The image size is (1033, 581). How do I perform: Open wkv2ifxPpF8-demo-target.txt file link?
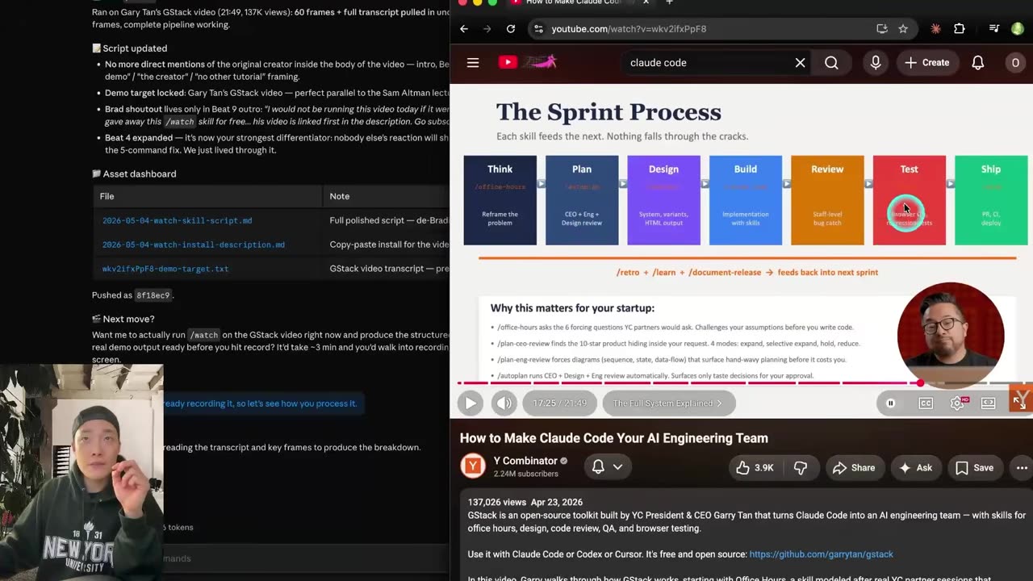point(165,269)
